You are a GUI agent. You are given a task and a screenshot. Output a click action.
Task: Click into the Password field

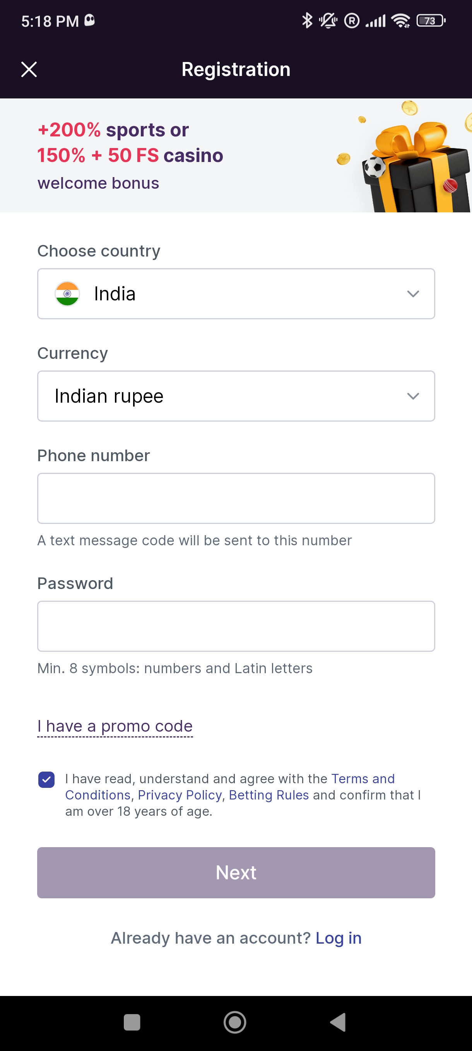point(236,626)
